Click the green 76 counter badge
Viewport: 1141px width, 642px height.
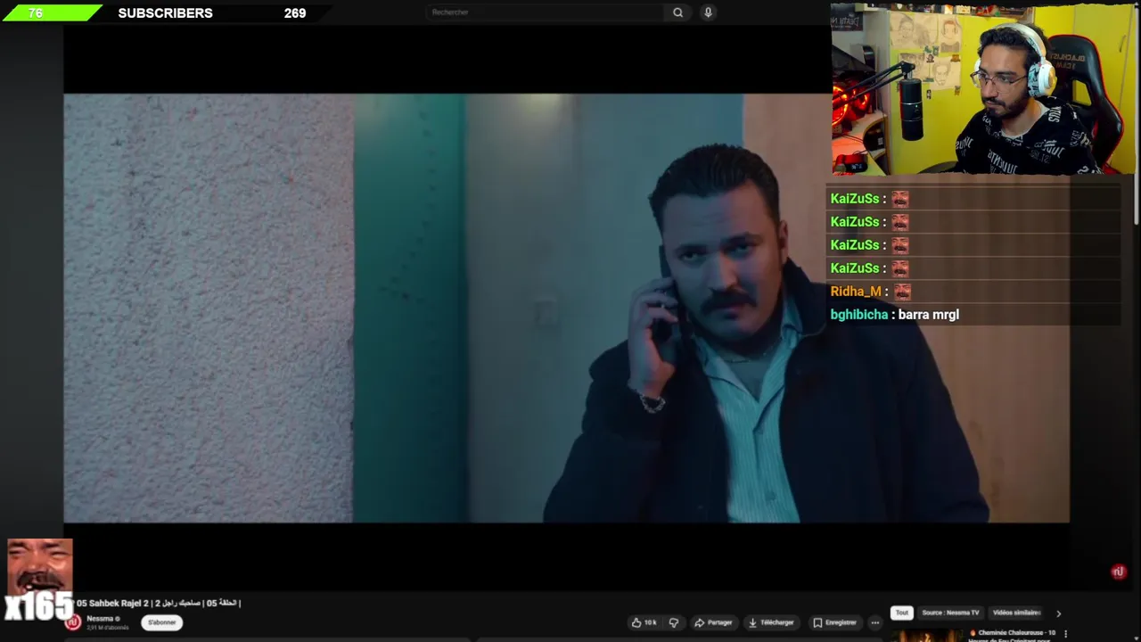pos(51,12)
